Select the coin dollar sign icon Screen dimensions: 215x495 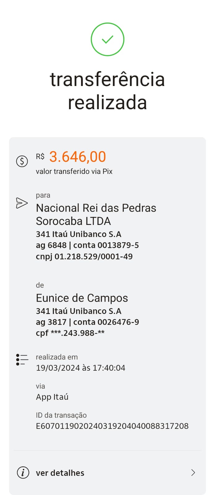click(x=22, y=161)
